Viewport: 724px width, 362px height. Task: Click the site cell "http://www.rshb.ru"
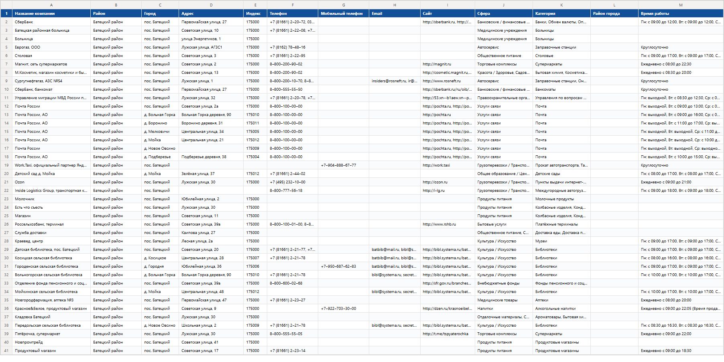(447, 224)
